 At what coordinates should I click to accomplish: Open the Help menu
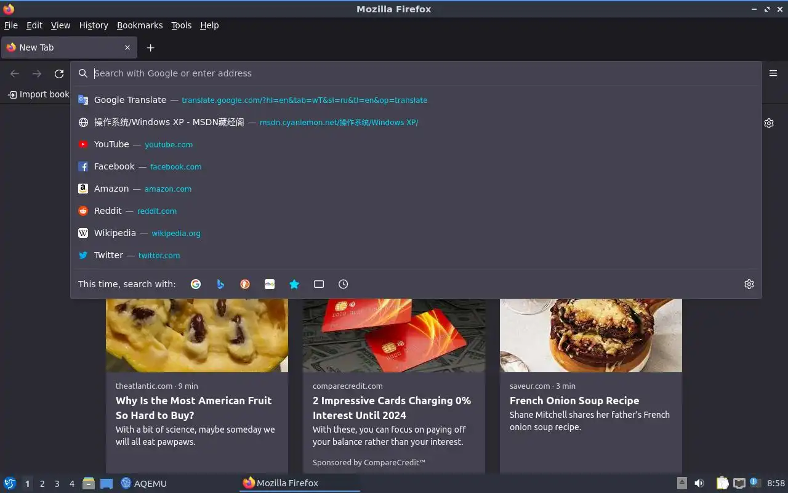click(x=209, y=25)
